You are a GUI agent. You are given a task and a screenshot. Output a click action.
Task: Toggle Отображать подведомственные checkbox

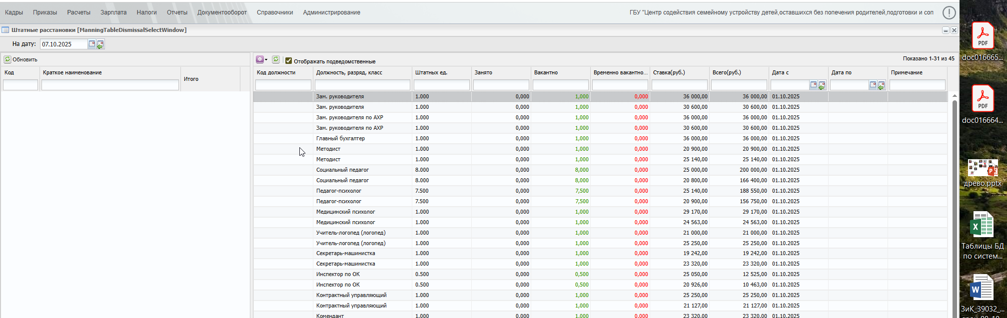(x=288, y=61)
